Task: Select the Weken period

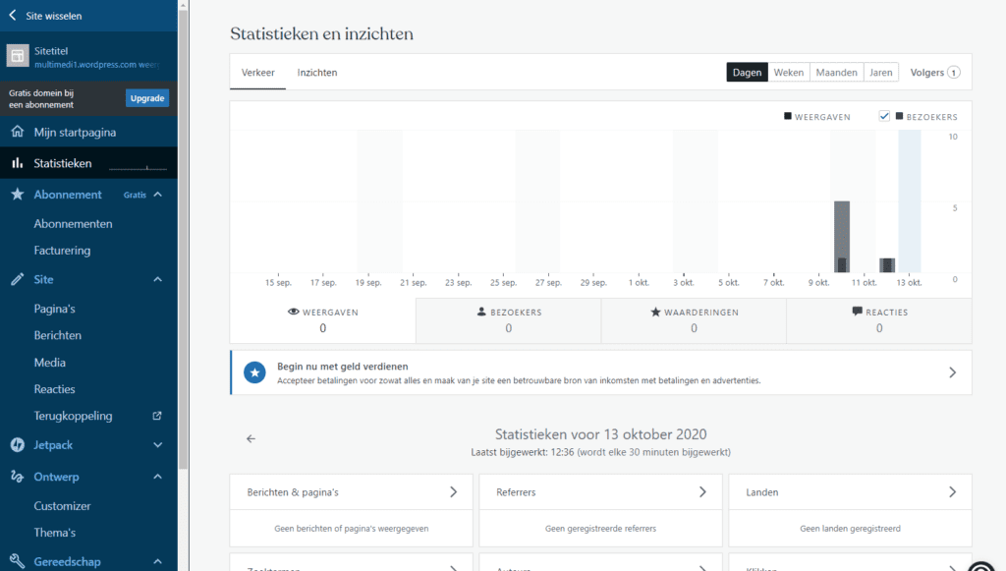Action: [789, 73]
